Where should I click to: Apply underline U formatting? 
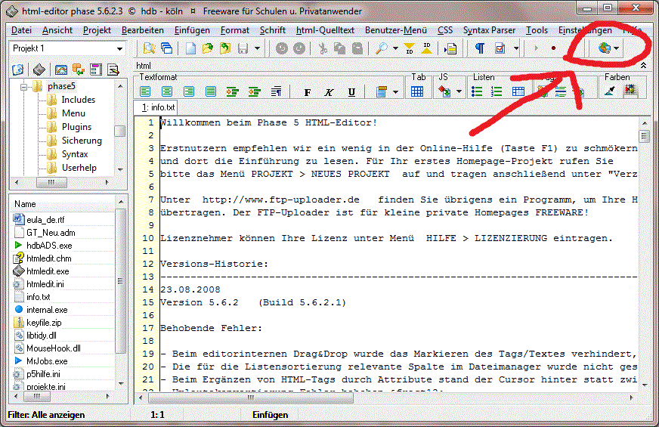pyautogui.click(x=351, y=92)
